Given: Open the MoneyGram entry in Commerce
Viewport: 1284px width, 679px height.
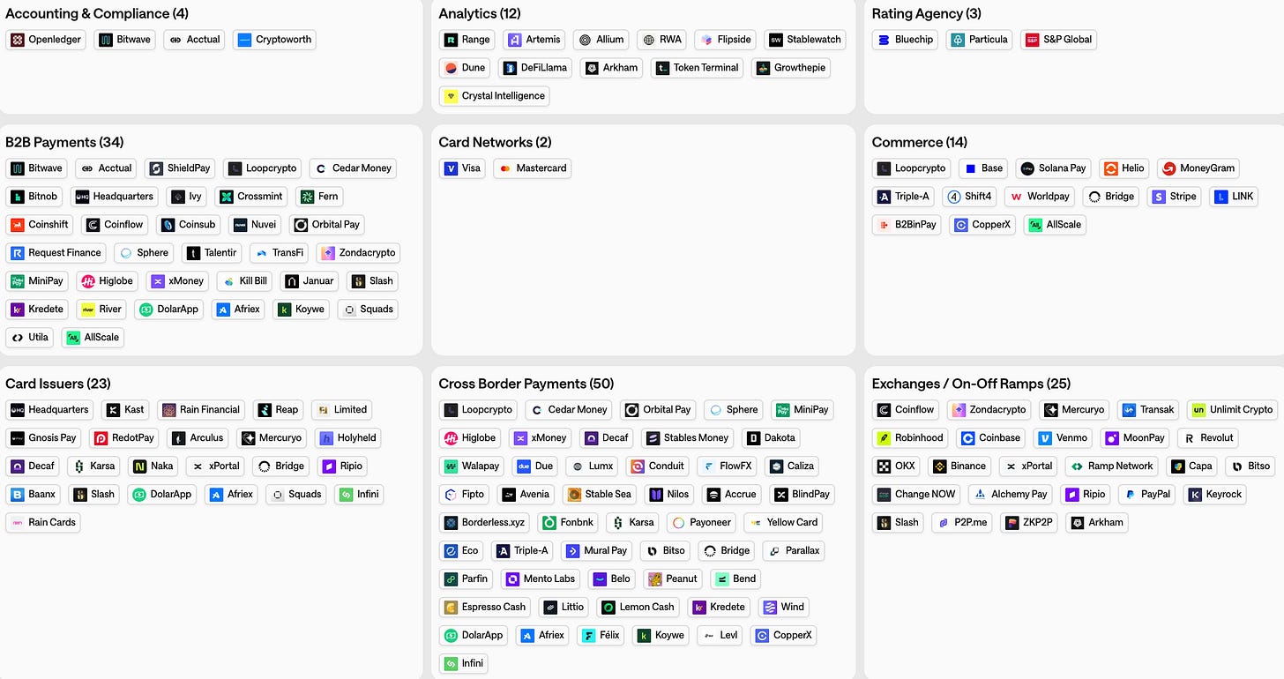Looking at the screenshot, I should click(1198, 168).
